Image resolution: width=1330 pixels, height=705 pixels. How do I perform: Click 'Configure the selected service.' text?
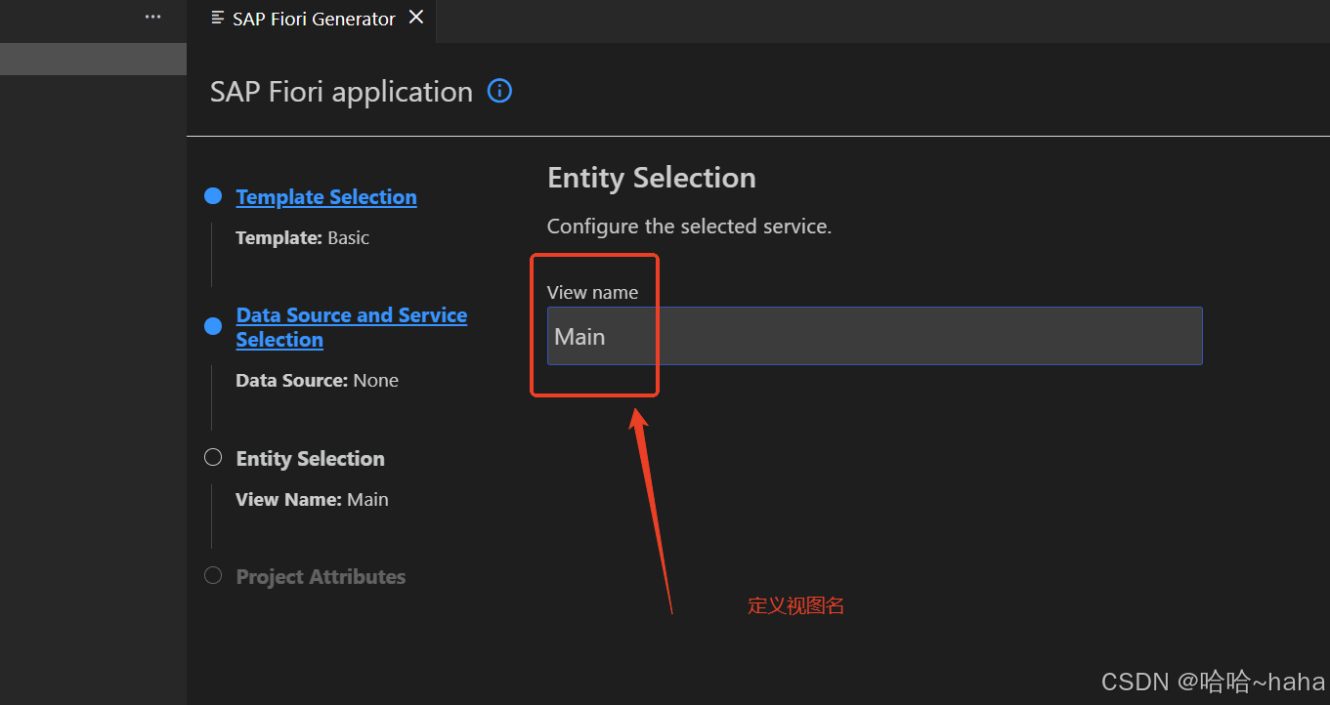coord(689,227)
